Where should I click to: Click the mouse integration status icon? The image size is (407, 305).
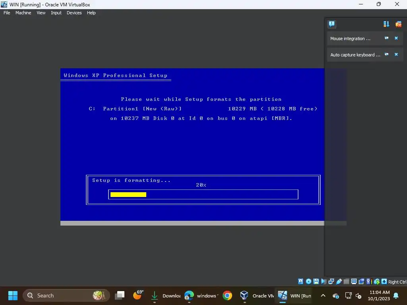[377, 282]
